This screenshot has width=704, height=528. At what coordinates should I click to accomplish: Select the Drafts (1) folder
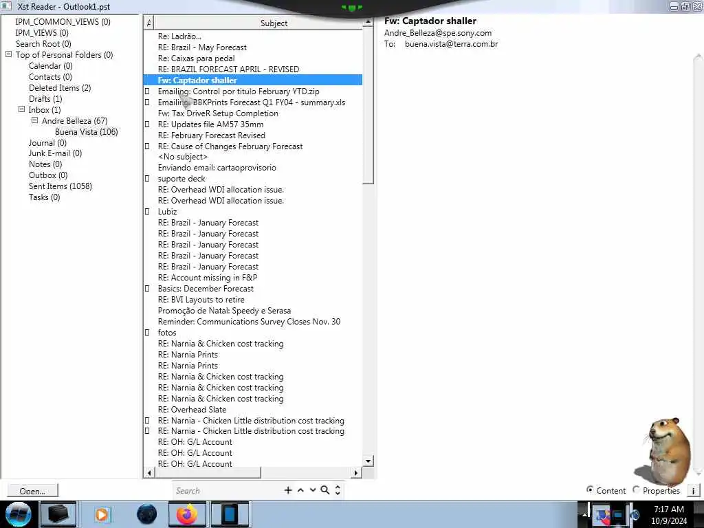point(45,99)
